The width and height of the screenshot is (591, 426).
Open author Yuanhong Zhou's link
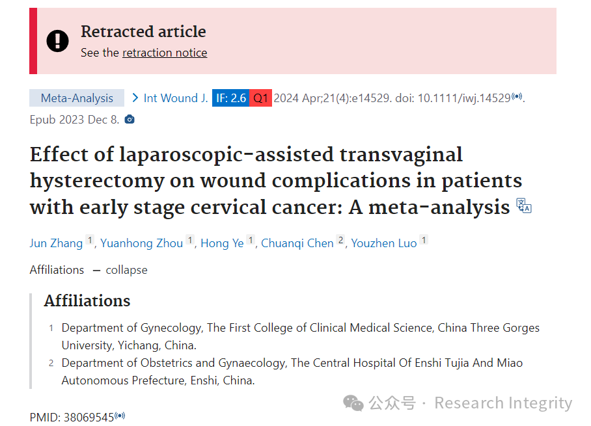point(141,243)
